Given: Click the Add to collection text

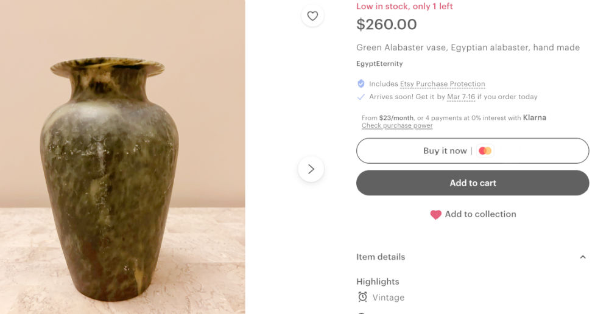Looking at the screenshot, I should click(x=481, y=214).
